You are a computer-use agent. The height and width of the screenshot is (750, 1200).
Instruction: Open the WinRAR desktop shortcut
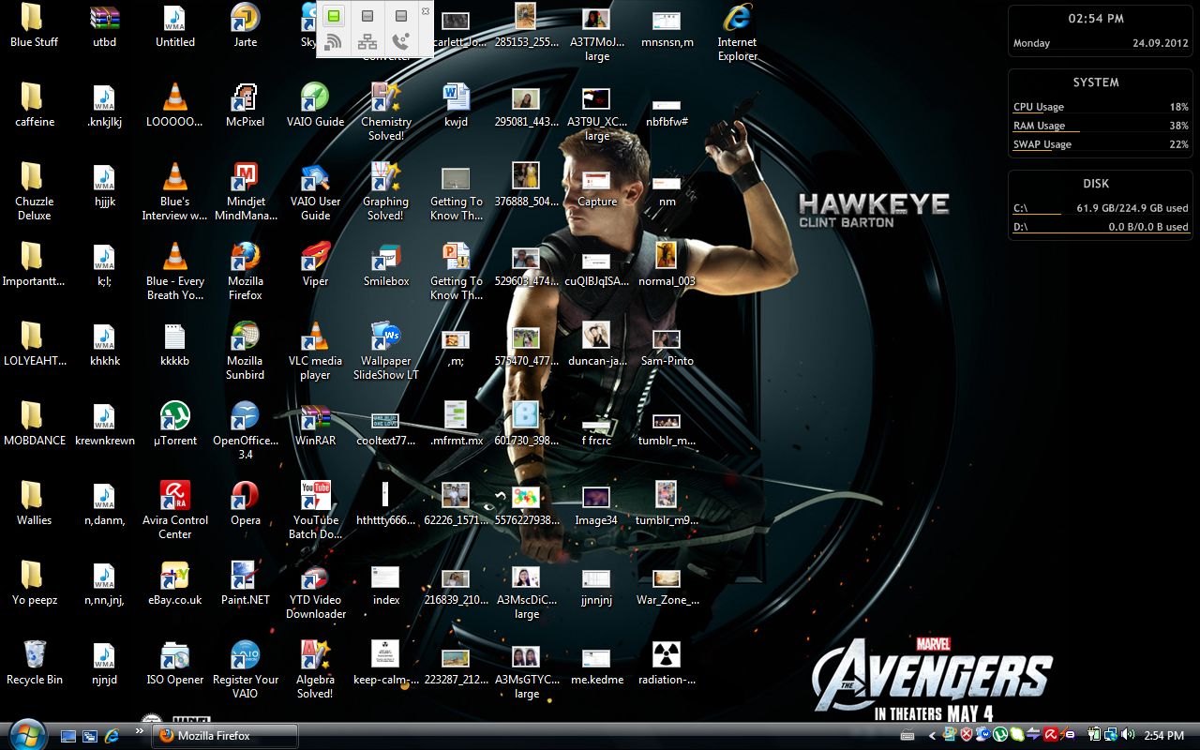click(x=315, y=417)
